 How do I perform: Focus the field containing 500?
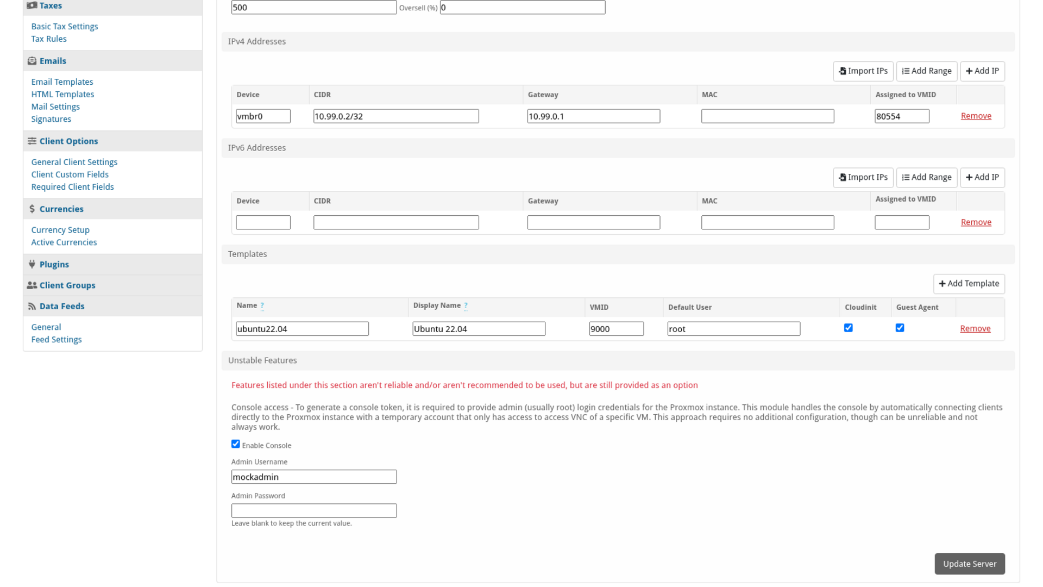[314, 8]
